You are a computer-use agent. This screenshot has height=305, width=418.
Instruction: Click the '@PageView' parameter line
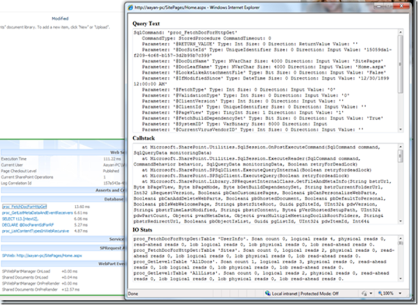(x=243, y=113)
